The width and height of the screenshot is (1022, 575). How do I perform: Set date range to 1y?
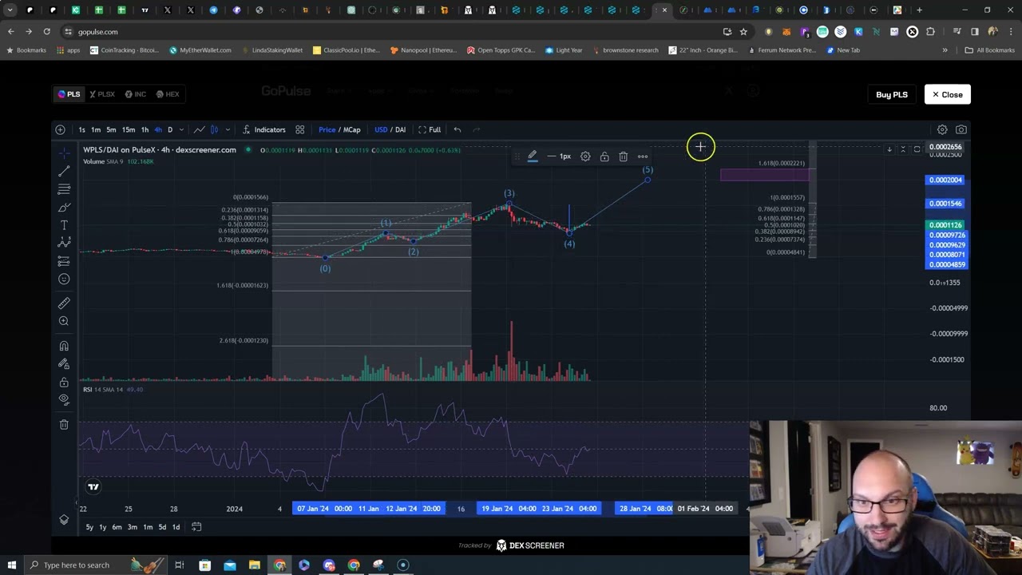click(x=102, y=527)
